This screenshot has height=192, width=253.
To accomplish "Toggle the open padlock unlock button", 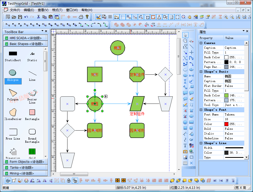I will (75, 181).
